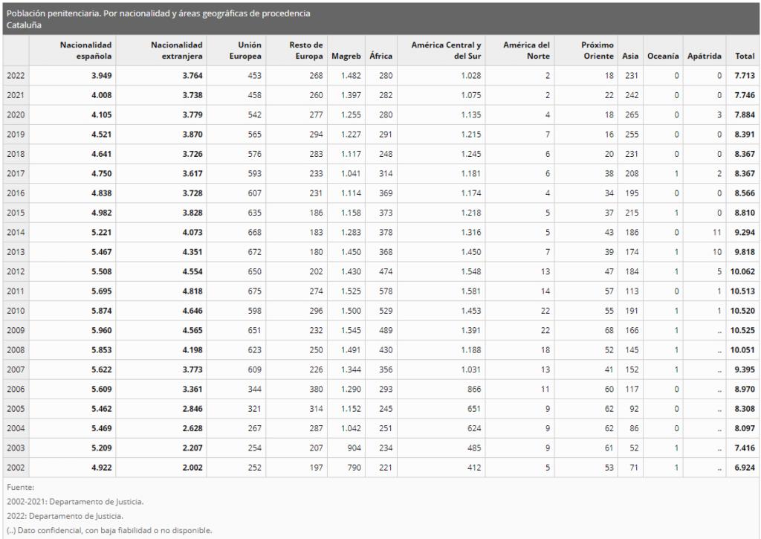Viewport: 761px width, 539px height.
Task: Click the Oceanía column header
Action: coord(663,56)
